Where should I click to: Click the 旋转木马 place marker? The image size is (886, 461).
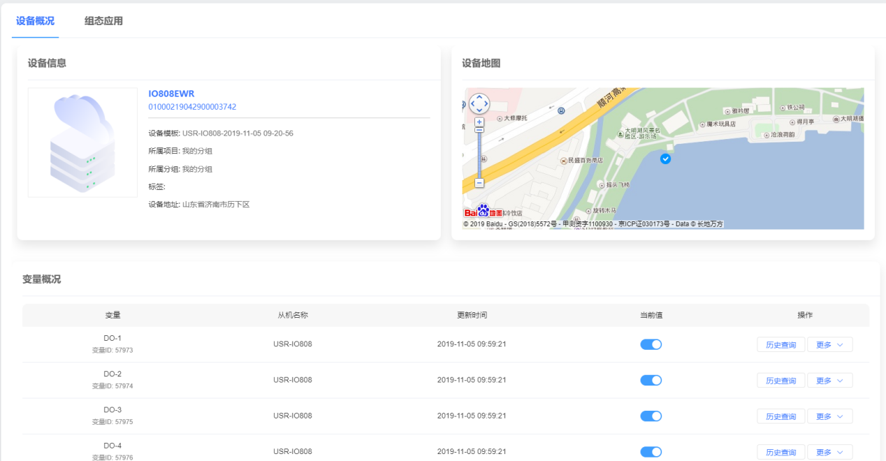pos(588,210)
